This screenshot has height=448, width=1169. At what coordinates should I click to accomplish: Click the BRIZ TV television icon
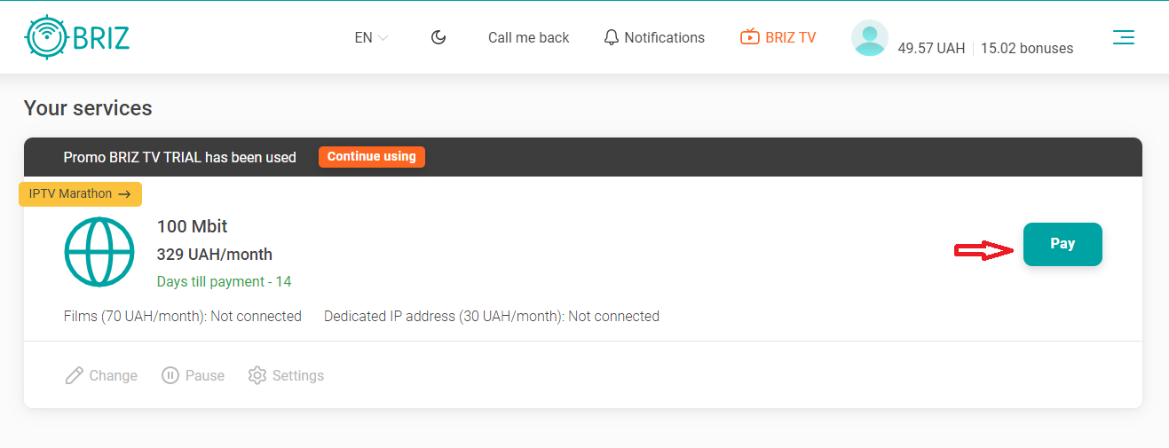coord(750,37)
